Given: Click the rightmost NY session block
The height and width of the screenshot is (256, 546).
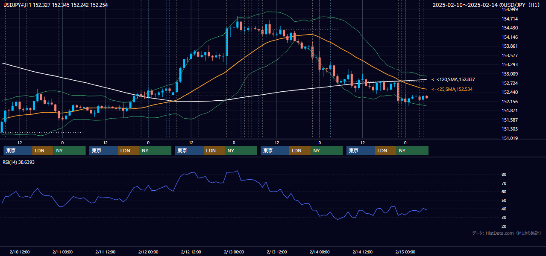Looking at the screenshot, I should tap(412, 151).
